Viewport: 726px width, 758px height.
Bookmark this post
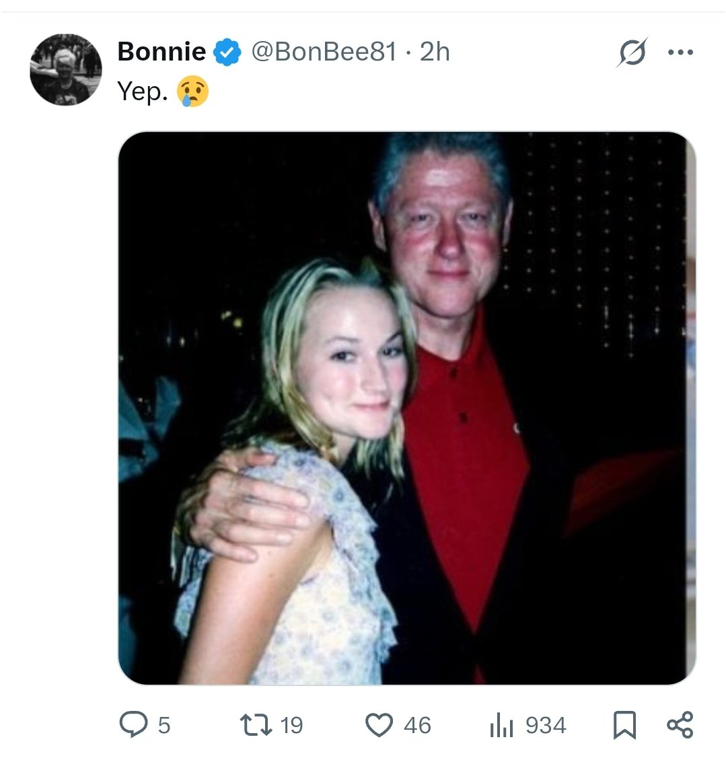pos(624,725)
